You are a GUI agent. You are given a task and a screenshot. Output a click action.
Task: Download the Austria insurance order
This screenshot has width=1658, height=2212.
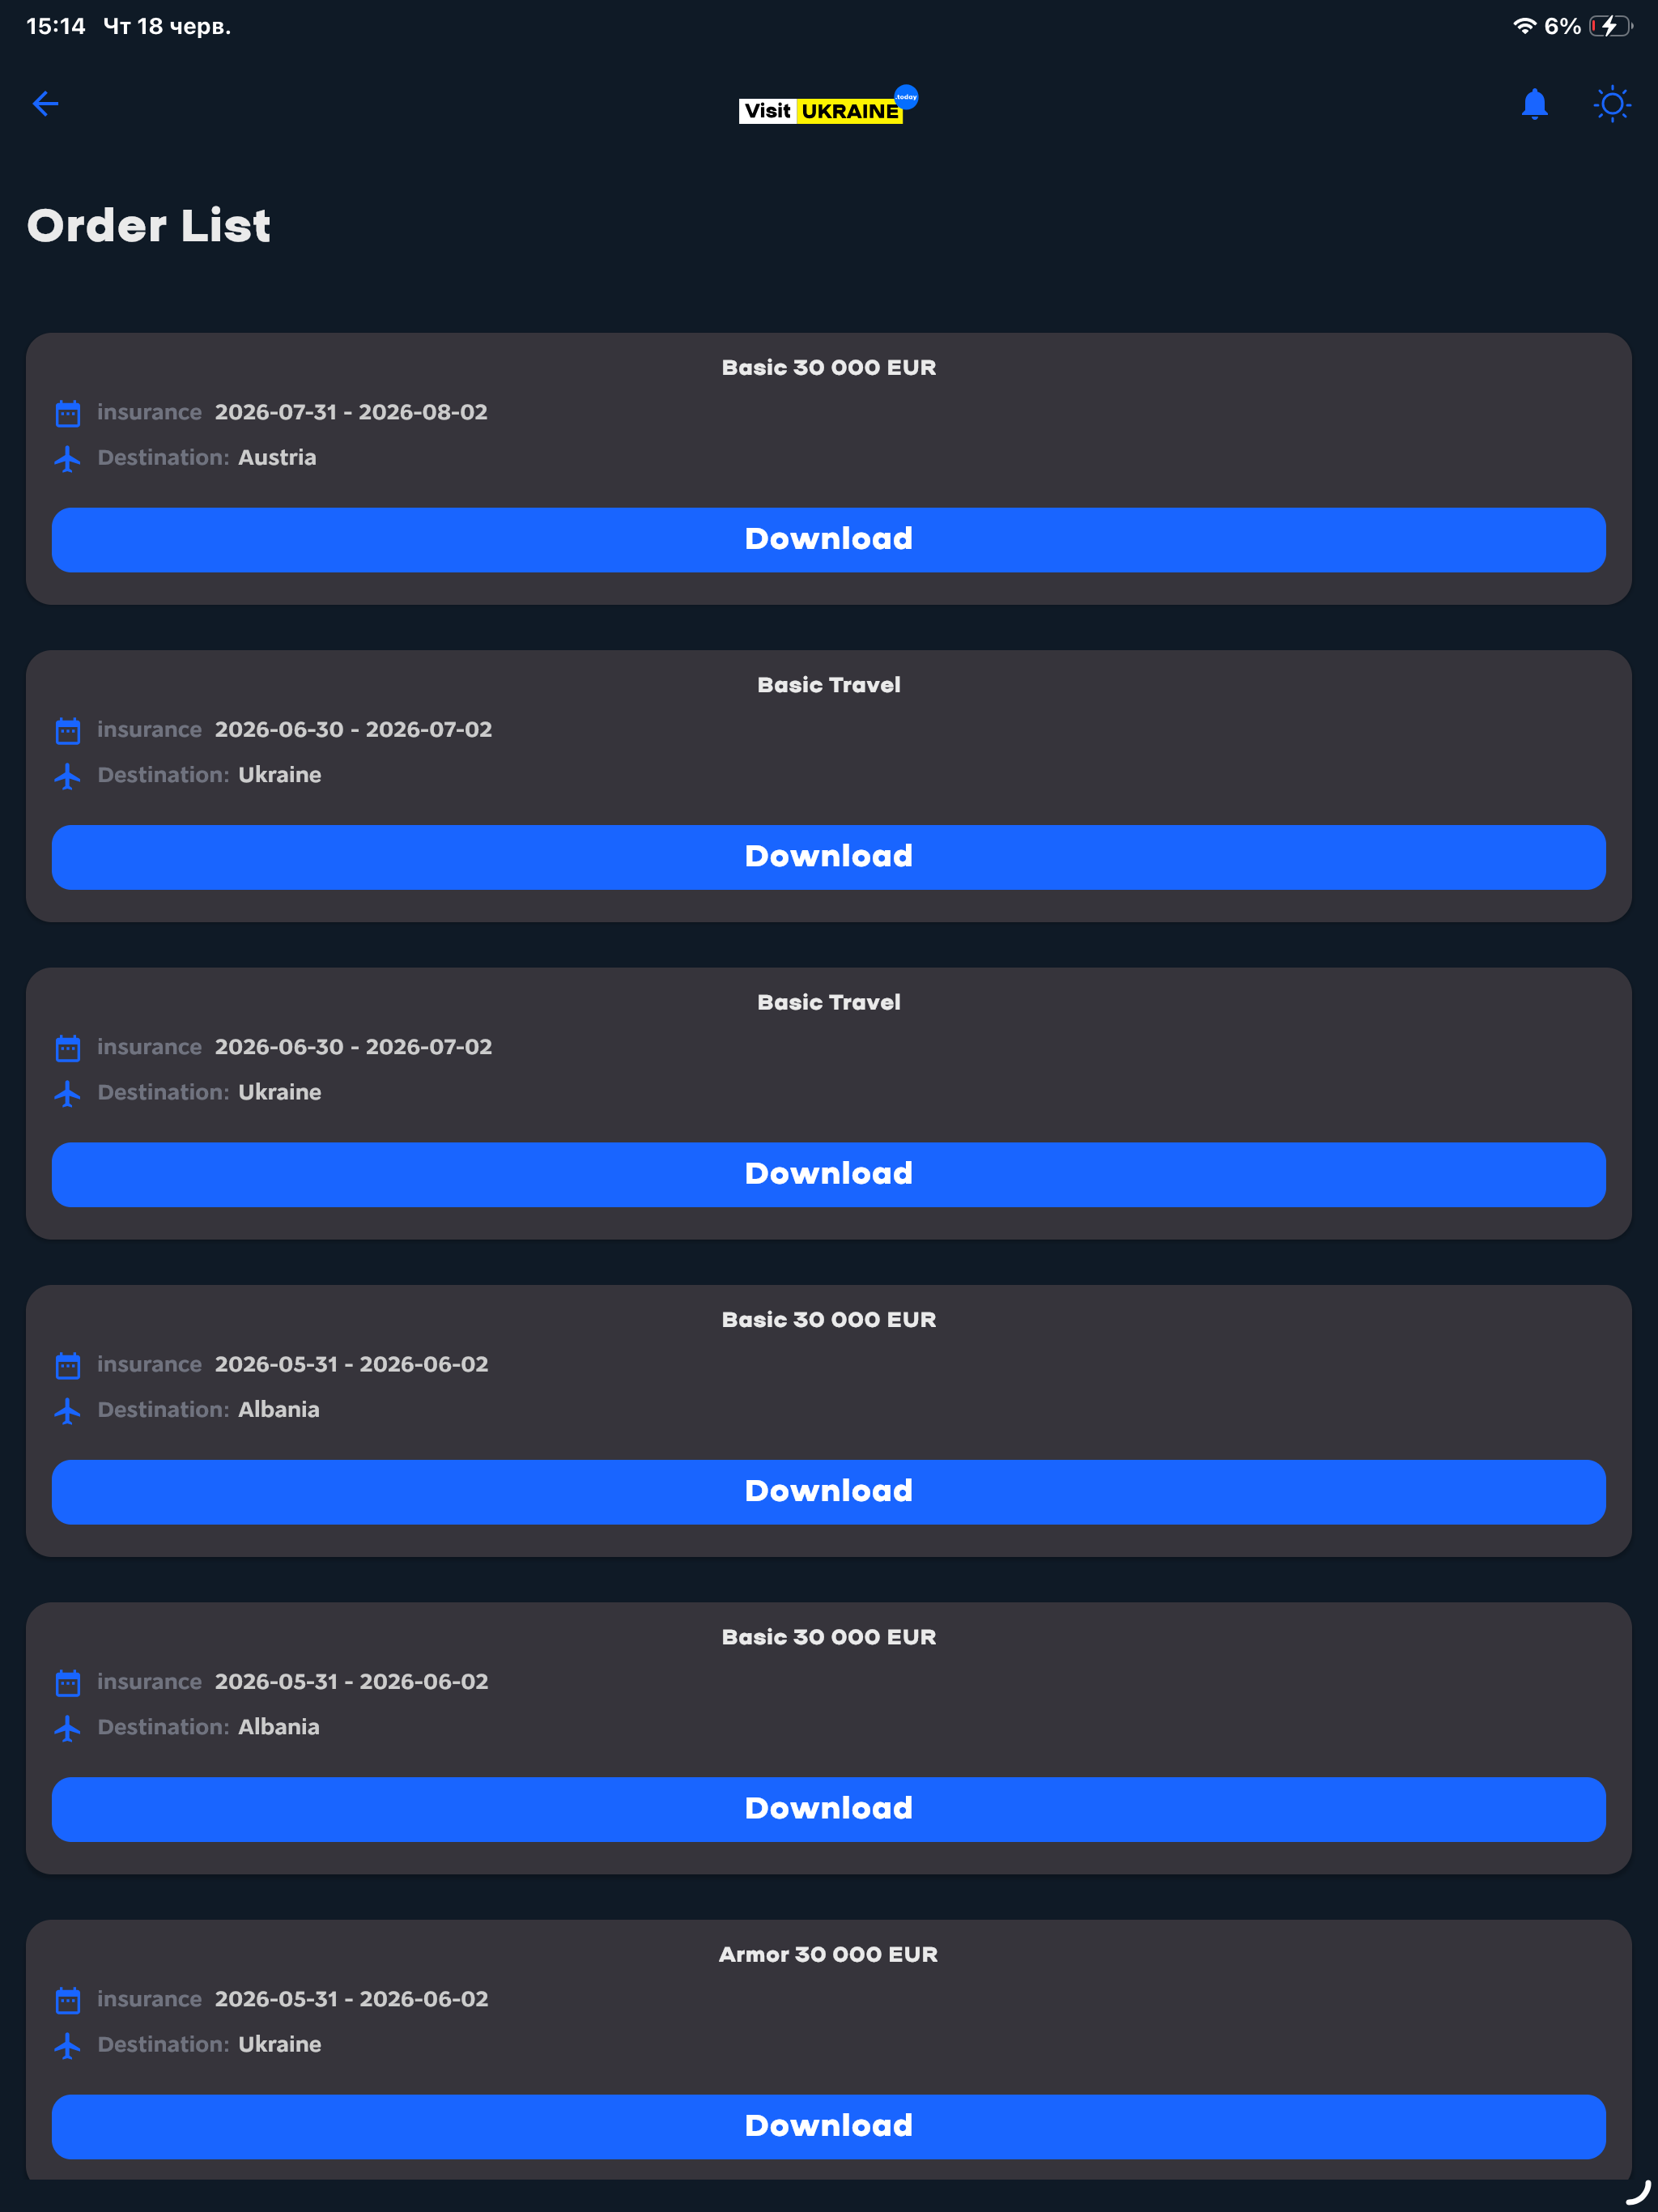[x=829, y=540]
